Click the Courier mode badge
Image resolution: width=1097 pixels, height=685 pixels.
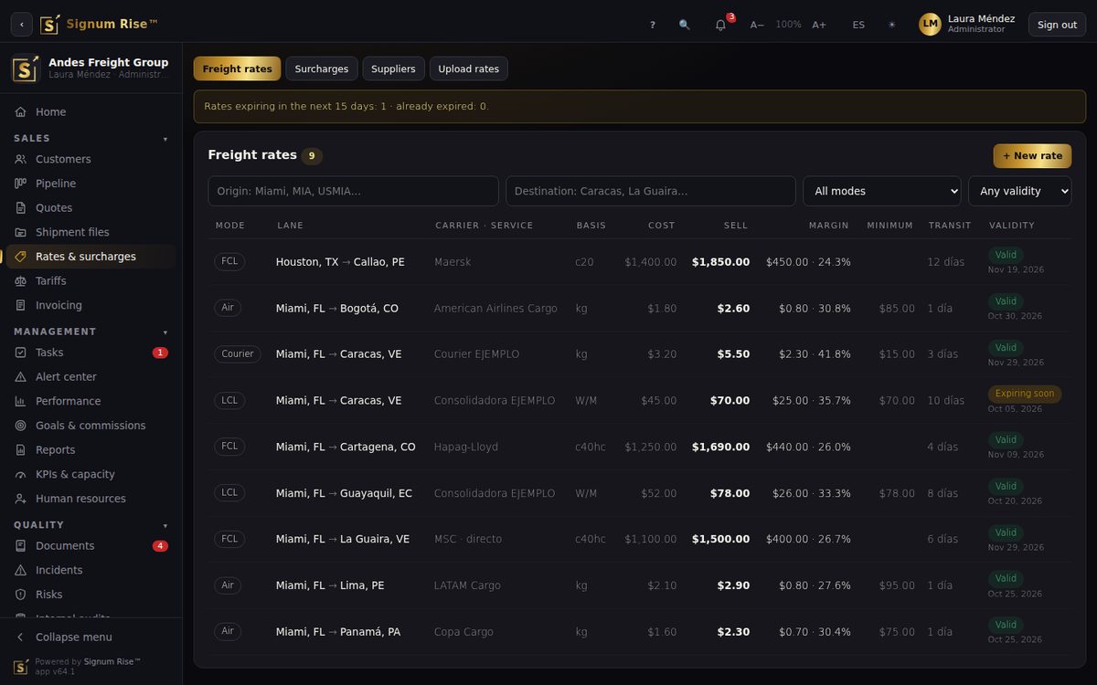click(238, 353)
